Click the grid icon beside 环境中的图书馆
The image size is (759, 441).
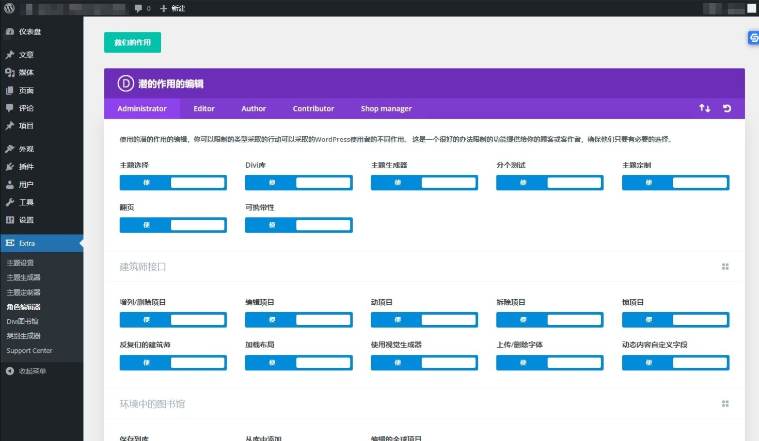coord(725,404)
